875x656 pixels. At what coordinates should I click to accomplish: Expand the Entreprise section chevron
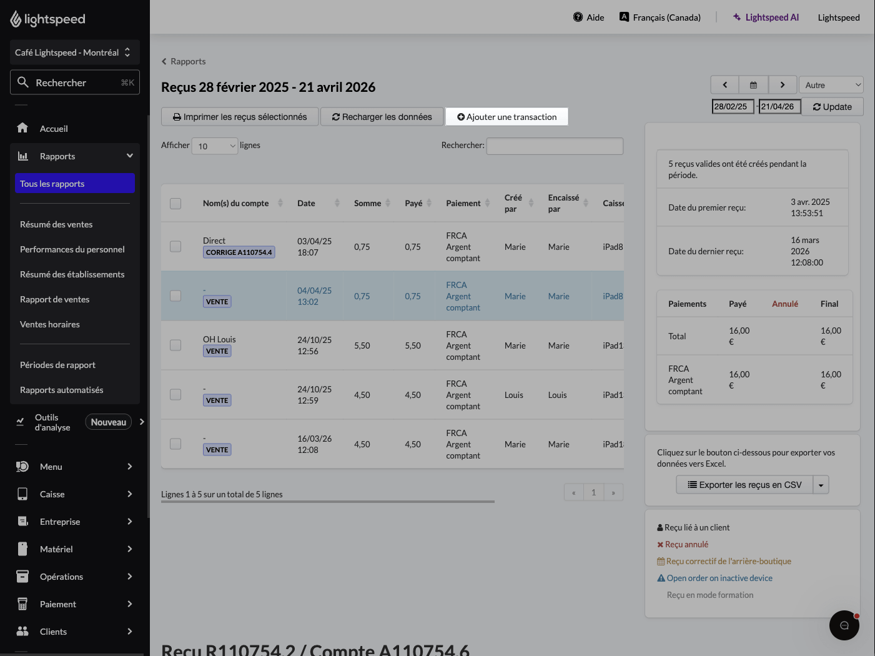[x=130, y=522]
